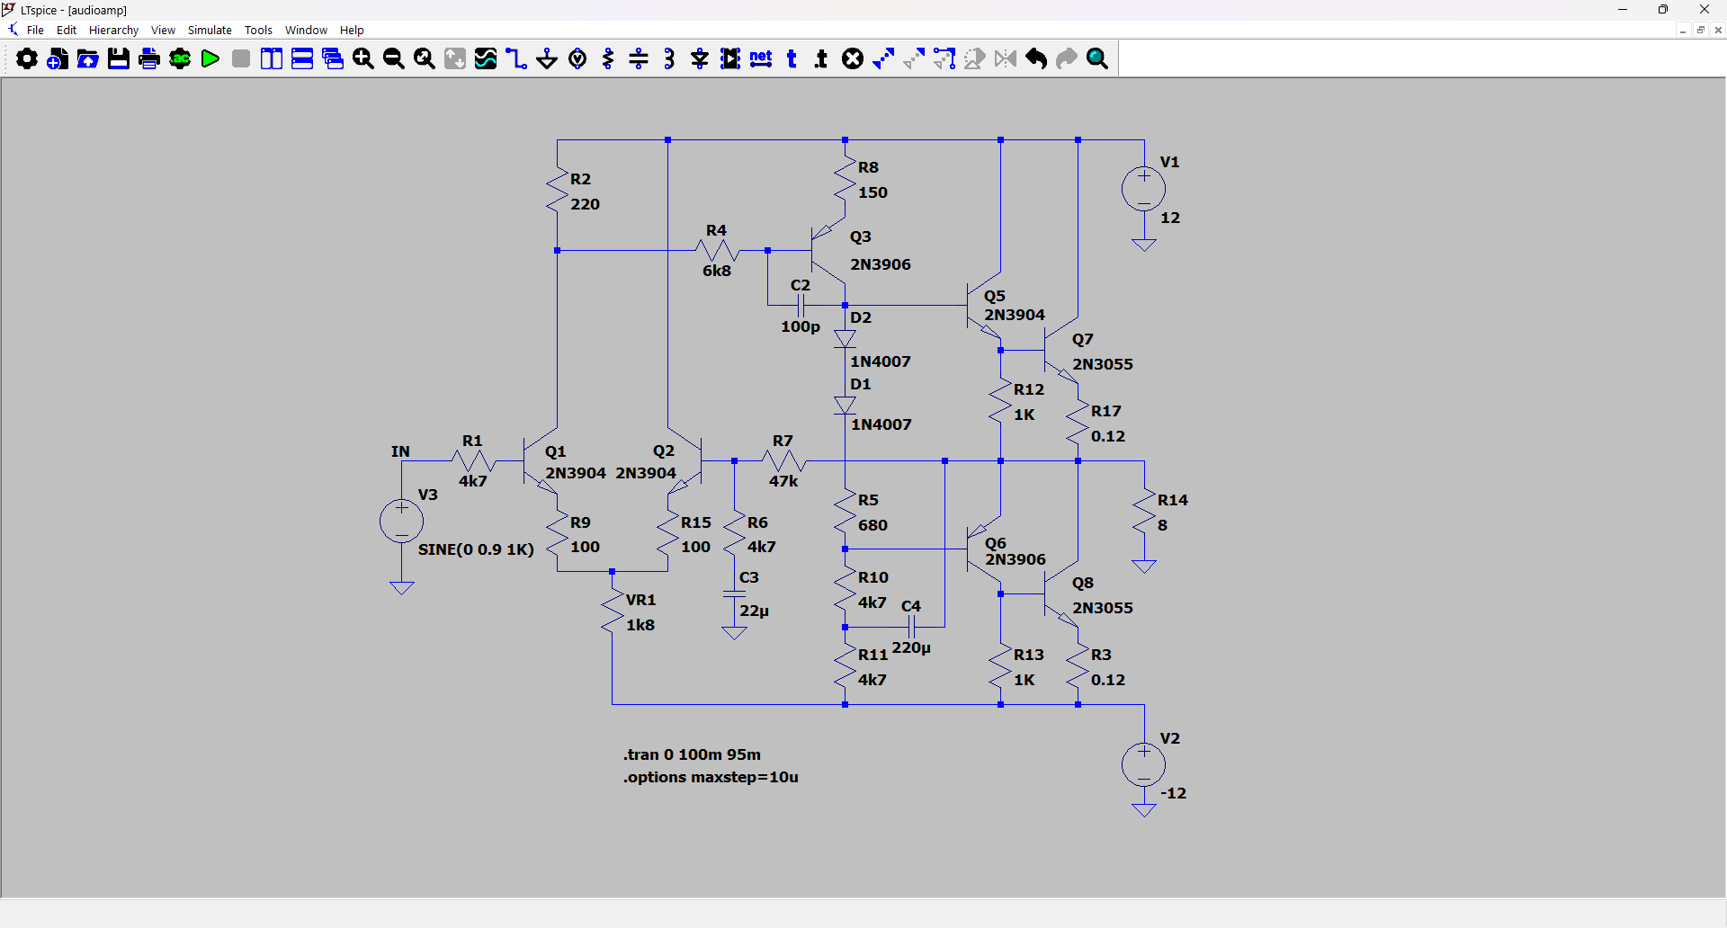Zoom in with the magnifier plus

[363, 59]
